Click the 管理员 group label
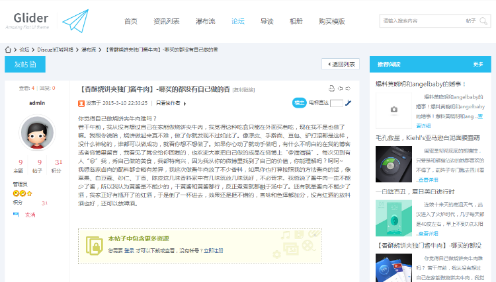496x282 pixels. click(20, 184)
